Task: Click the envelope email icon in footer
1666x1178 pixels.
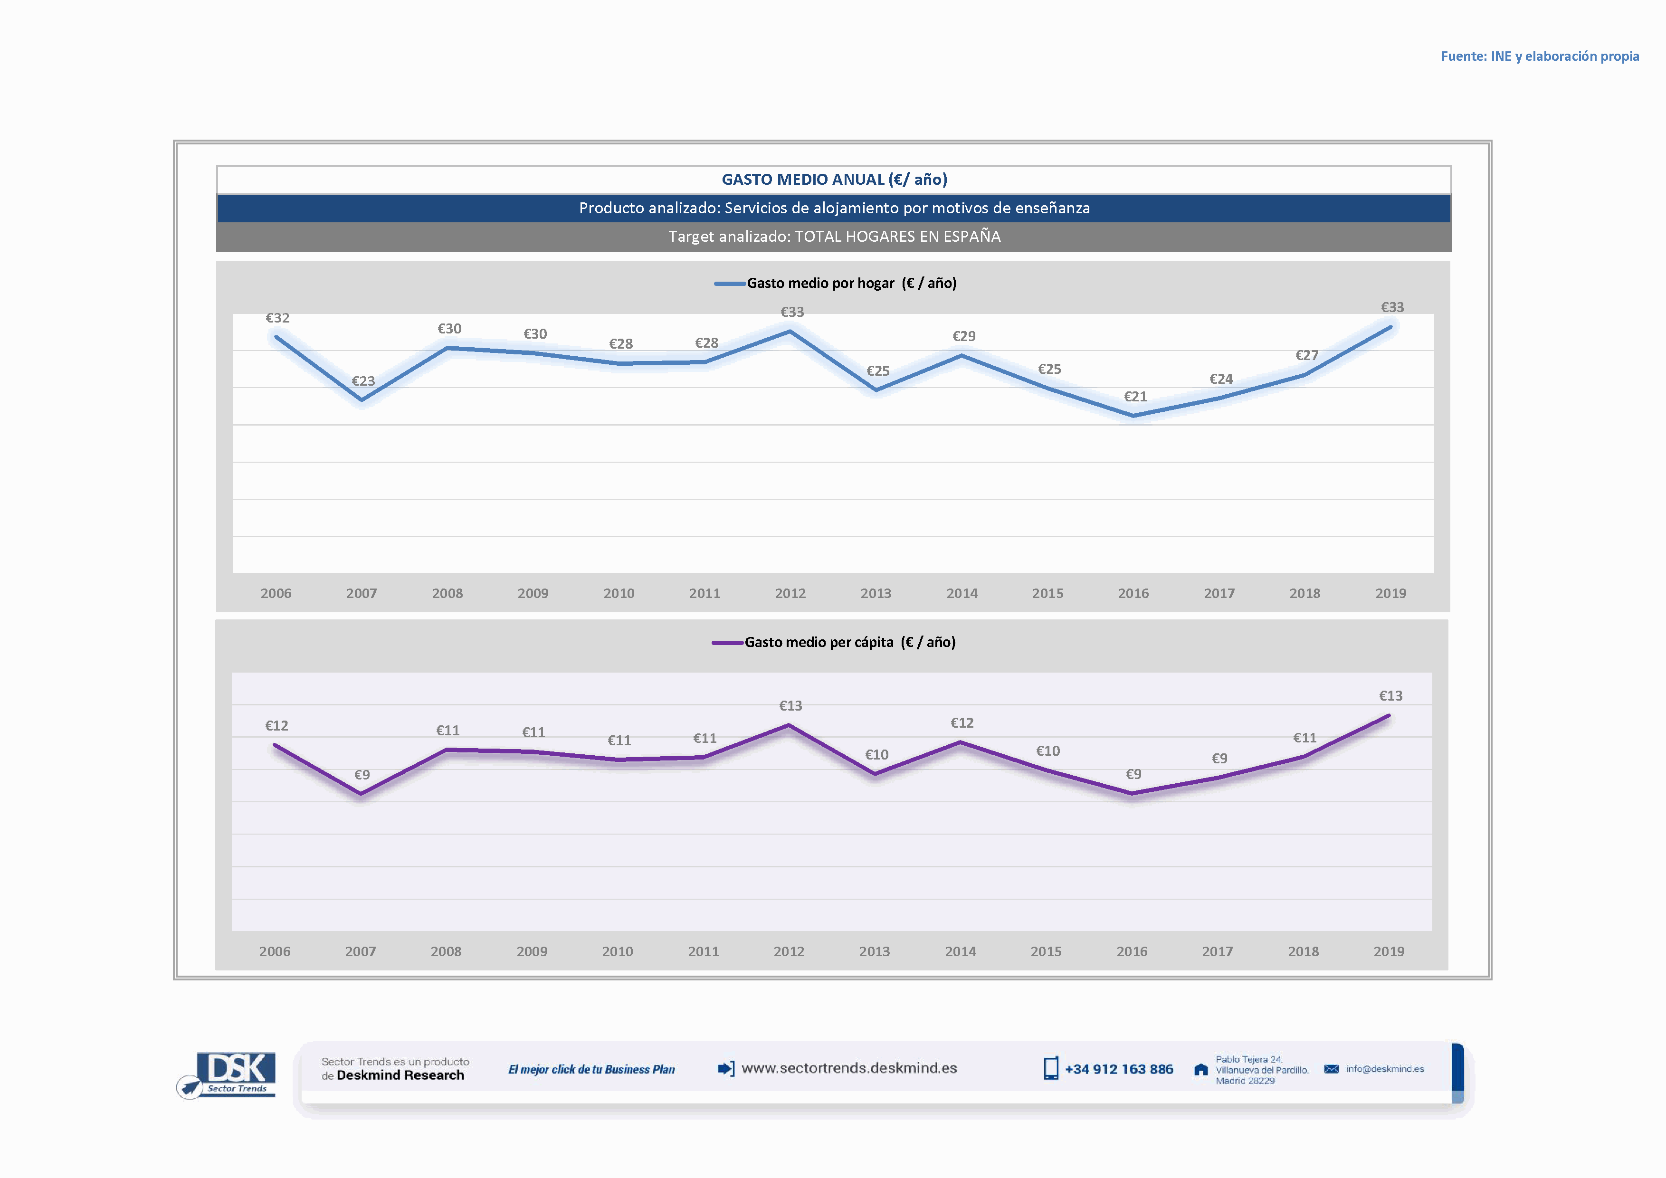Action: pyautogui.click(x=1331, y=1069)
